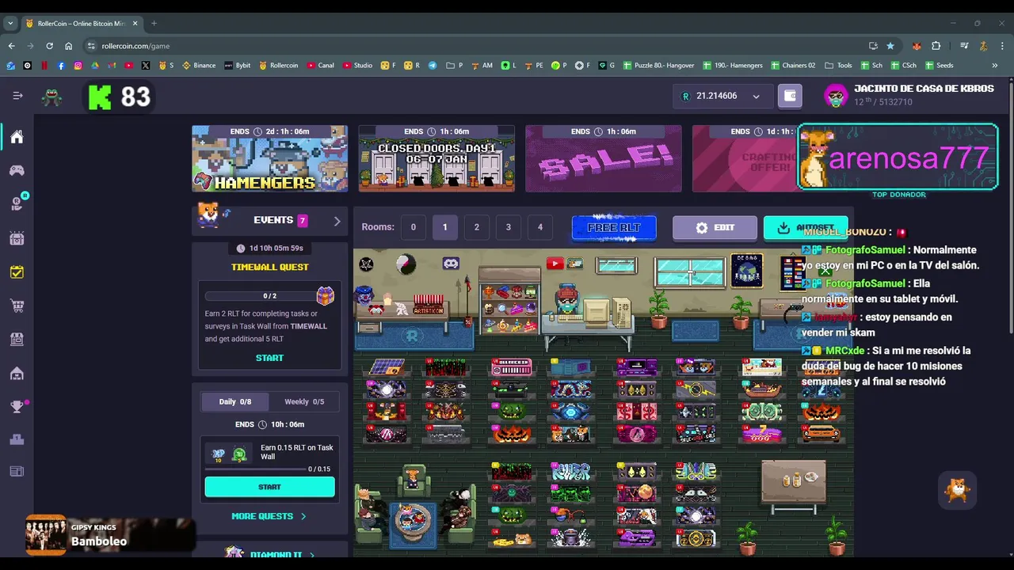Viewport: 1014px width, 570px height.
Task: Click the Discord icon on room wall
Action: pos(451,264)
